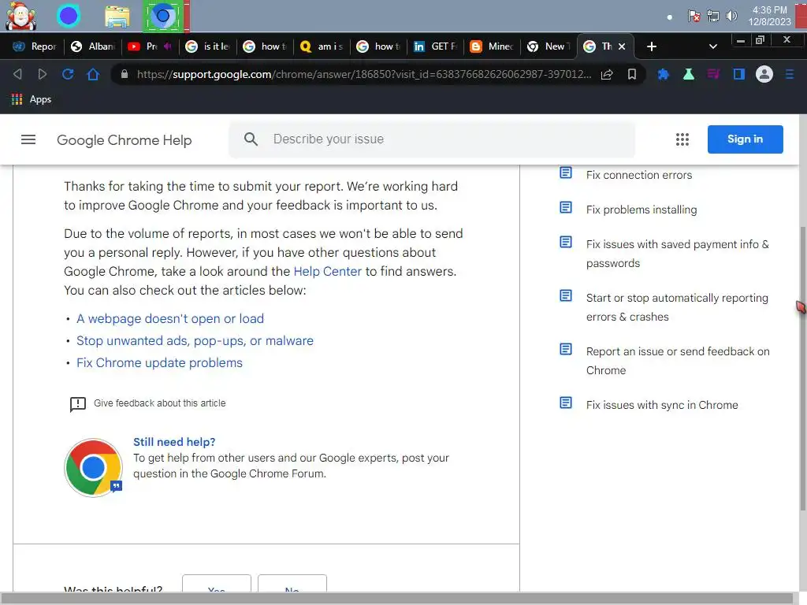Click the article icon beside Fix connection errors
The width and height of the screenshot is (807, 605).
[x=566, y=173]
